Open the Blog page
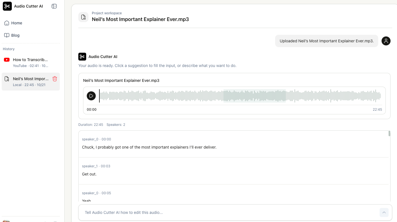The width and height of the screenshot is (397, 222). (31, 35)
